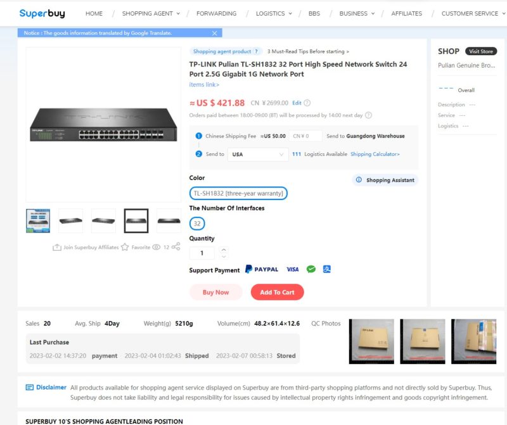Open the items link
507x425 pixels.
pyautogui.click(x=204, y=85)
